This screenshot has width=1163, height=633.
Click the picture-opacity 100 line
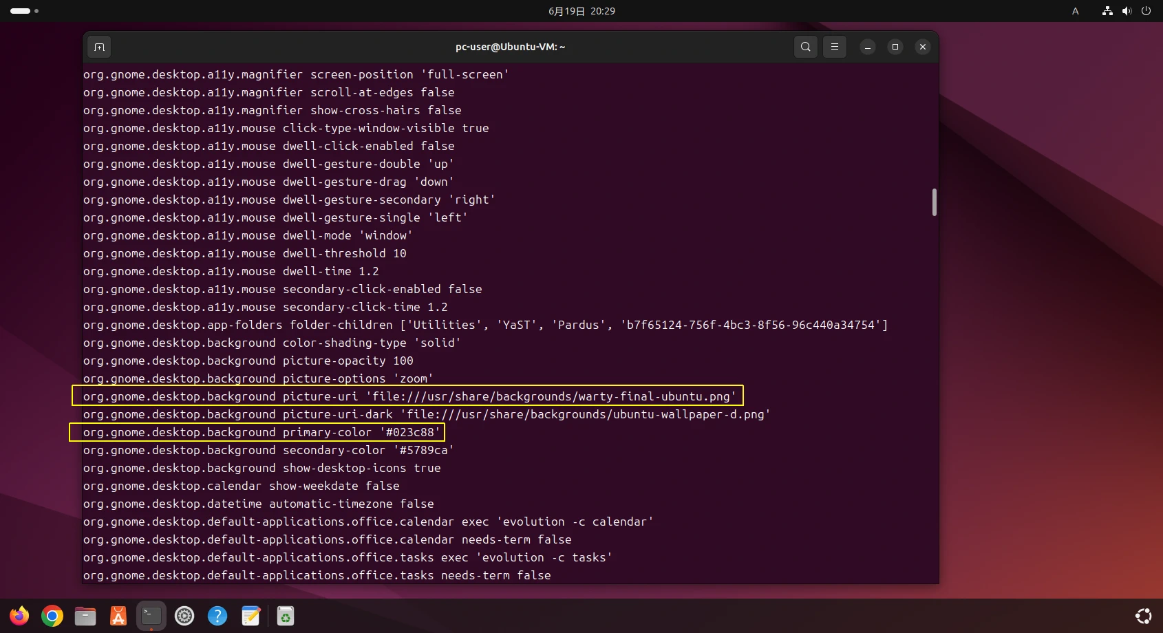coord(248,361)
